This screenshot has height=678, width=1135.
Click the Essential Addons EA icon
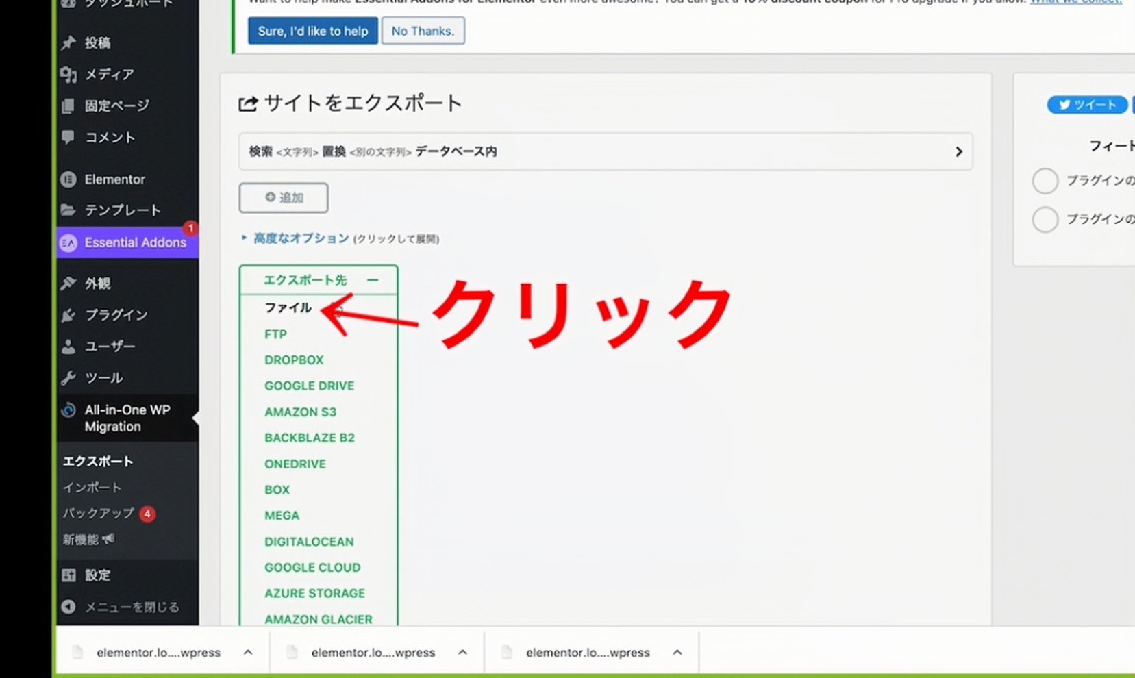coord(68,242)
